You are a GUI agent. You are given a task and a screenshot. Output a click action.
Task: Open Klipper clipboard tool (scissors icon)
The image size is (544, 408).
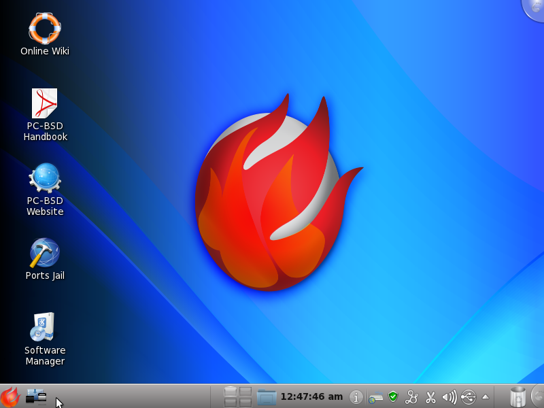coord(430,397)
